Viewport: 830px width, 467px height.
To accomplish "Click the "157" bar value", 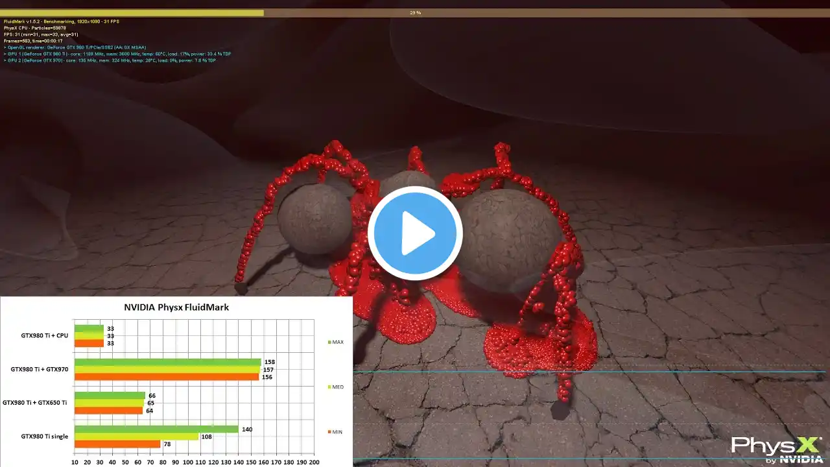I will point(268,370).
